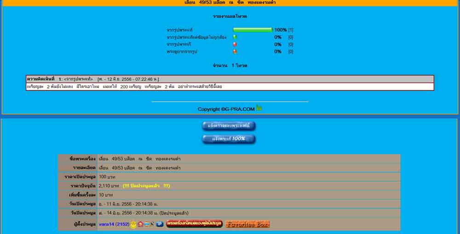Viewport: 460px width, 234px height.
Task: Click the yellow smiley icon next to vara14
Action: pos(133,224)
